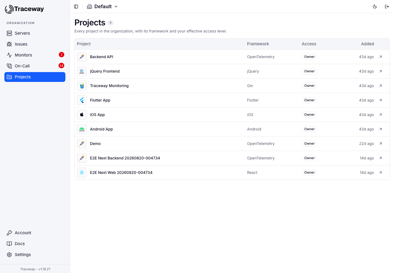The width and height of the screenshot is (394, 273).
Task: Click the Owner badge for Demo
Action: [309, 144]
